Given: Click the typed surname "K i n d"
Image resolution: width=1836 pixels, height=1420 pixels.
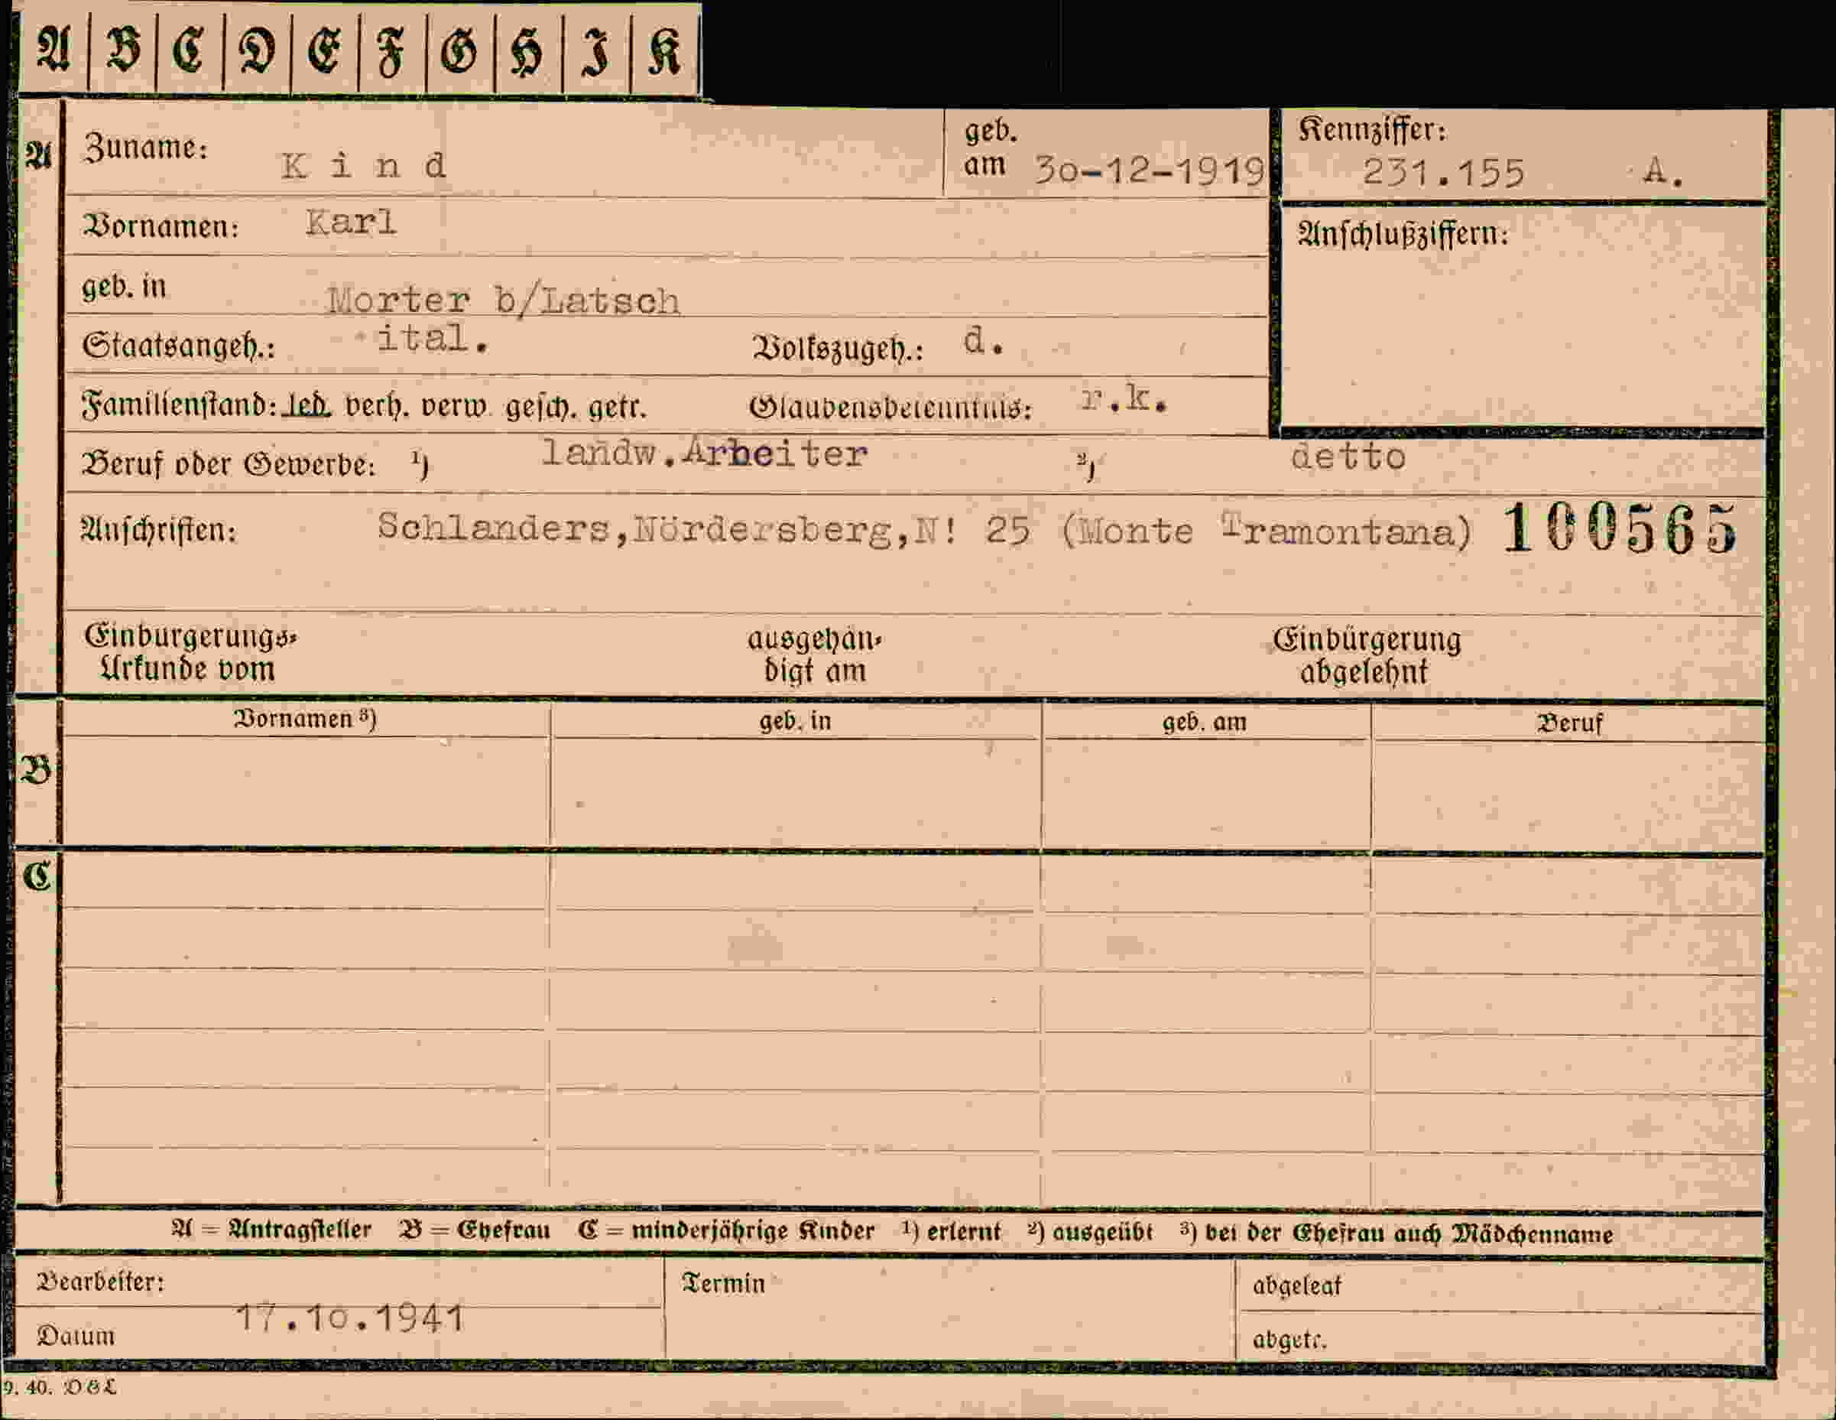Looking at the screenshot, I should [x=363, y=166].
